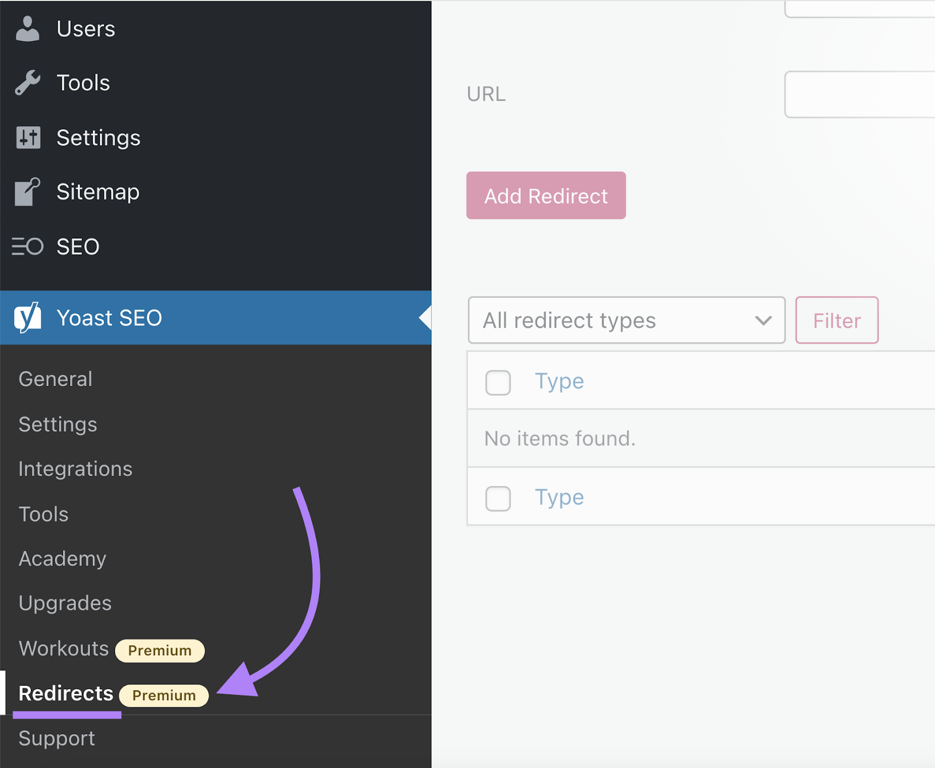Open Support submenu item
The width and height of the screenshot is (935, 768).
pos(57,738)
